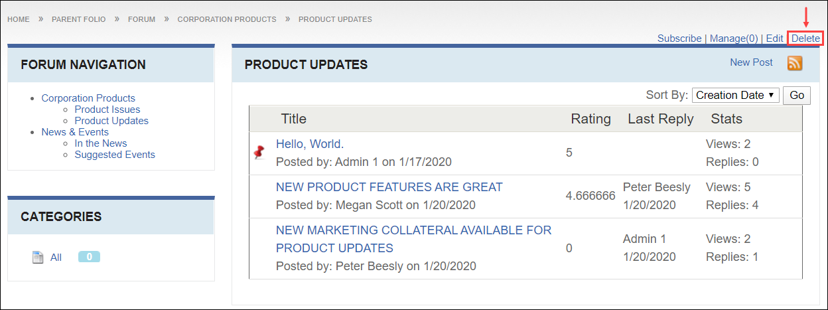Click Peter Beesly in Last Reply column
Screen dimensions: 828x310
657,187
